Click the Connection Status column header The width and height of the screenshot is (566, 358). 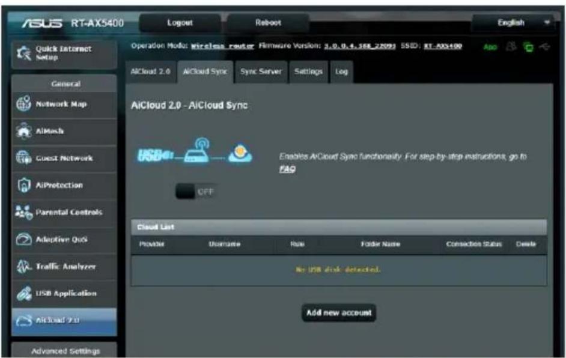coord(473,244)
